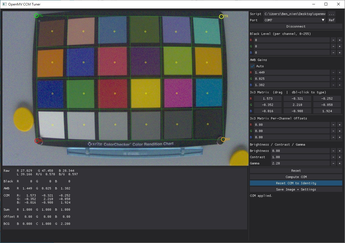Open the script browse '...' button
Image resolution: width=345 pixels, height=243 pixels.
[x=331, y=14]
